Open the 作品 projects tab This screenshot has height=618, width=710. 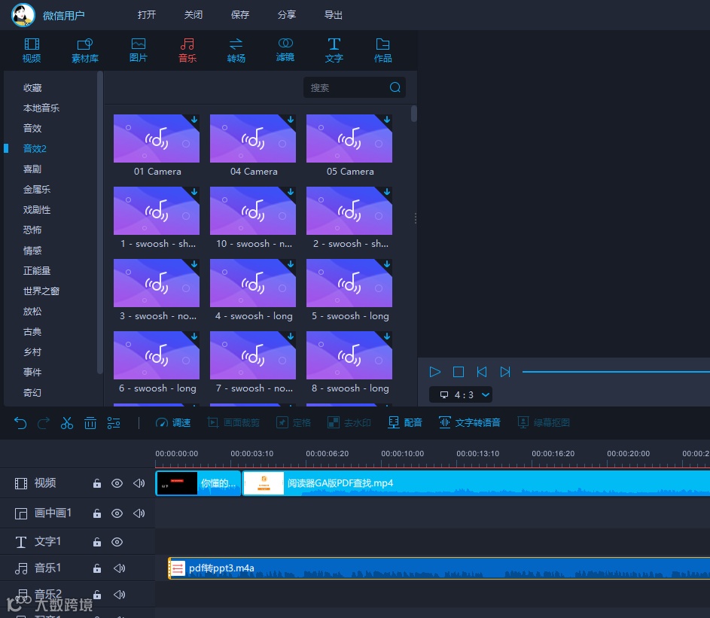[x=382, y=50]
